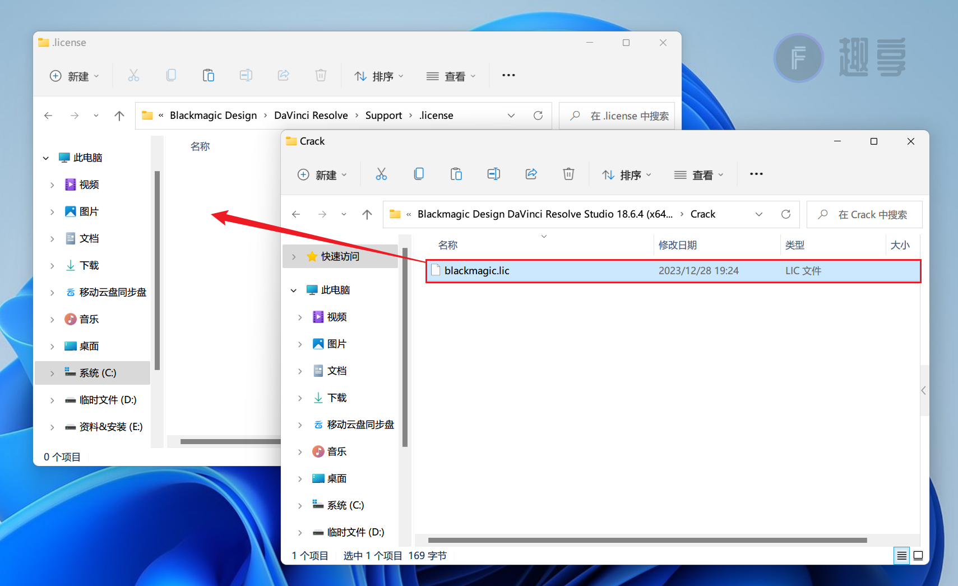The height and width of the screenshot is (586, 958).
Task: Click Paste icon in Crack window toolbar
Action: pos(456,174)
